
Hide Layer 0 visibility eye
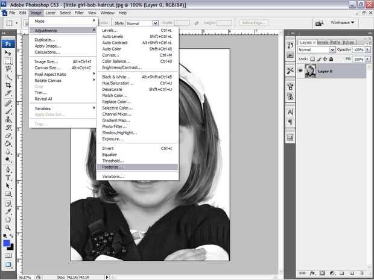(x=300, y=70)
